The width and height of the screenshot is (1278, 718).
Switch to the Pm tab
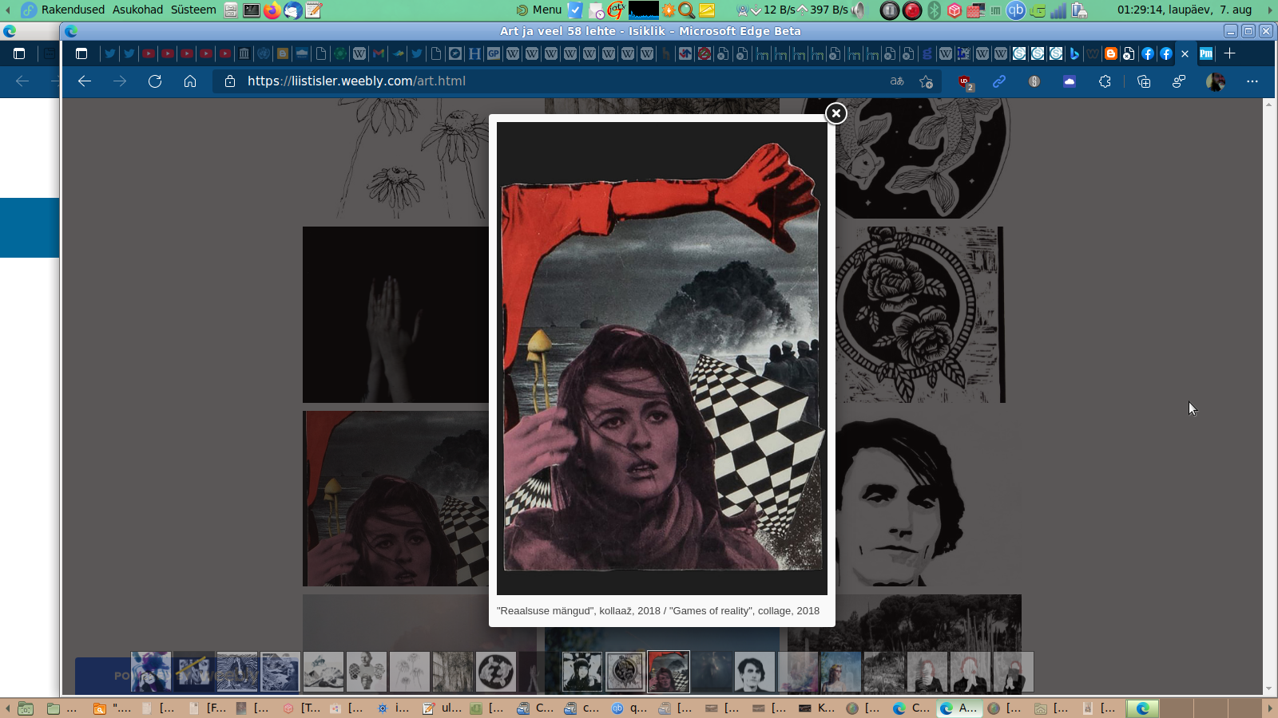point(1206,54)
